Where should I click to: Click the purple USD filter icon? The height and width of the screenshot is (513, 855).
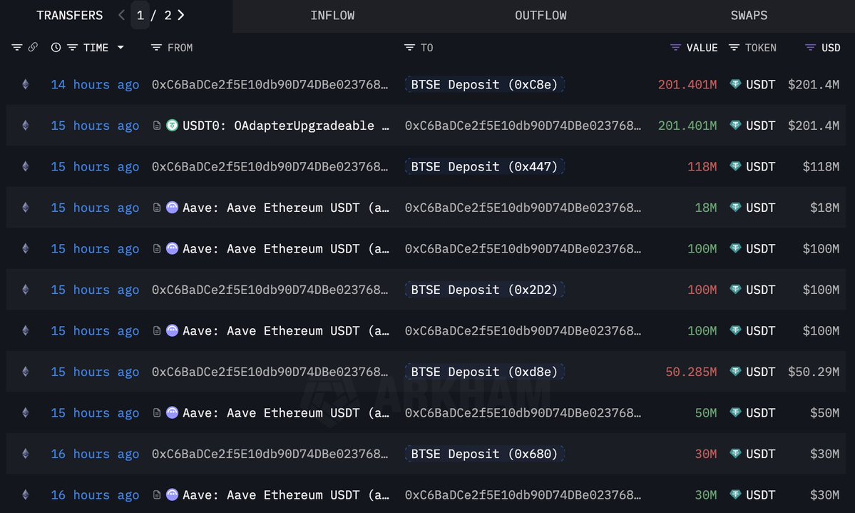(810, 48)
